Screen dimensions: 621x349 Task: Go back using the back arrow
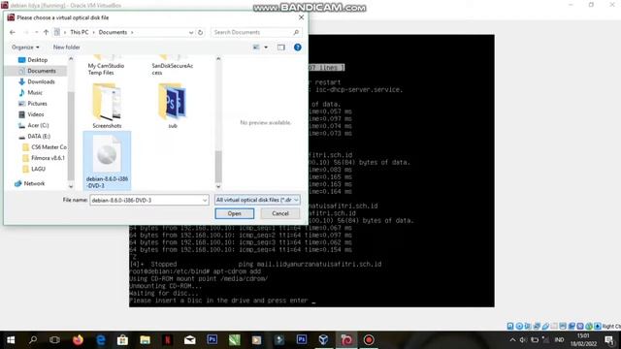tap(13, 32)
